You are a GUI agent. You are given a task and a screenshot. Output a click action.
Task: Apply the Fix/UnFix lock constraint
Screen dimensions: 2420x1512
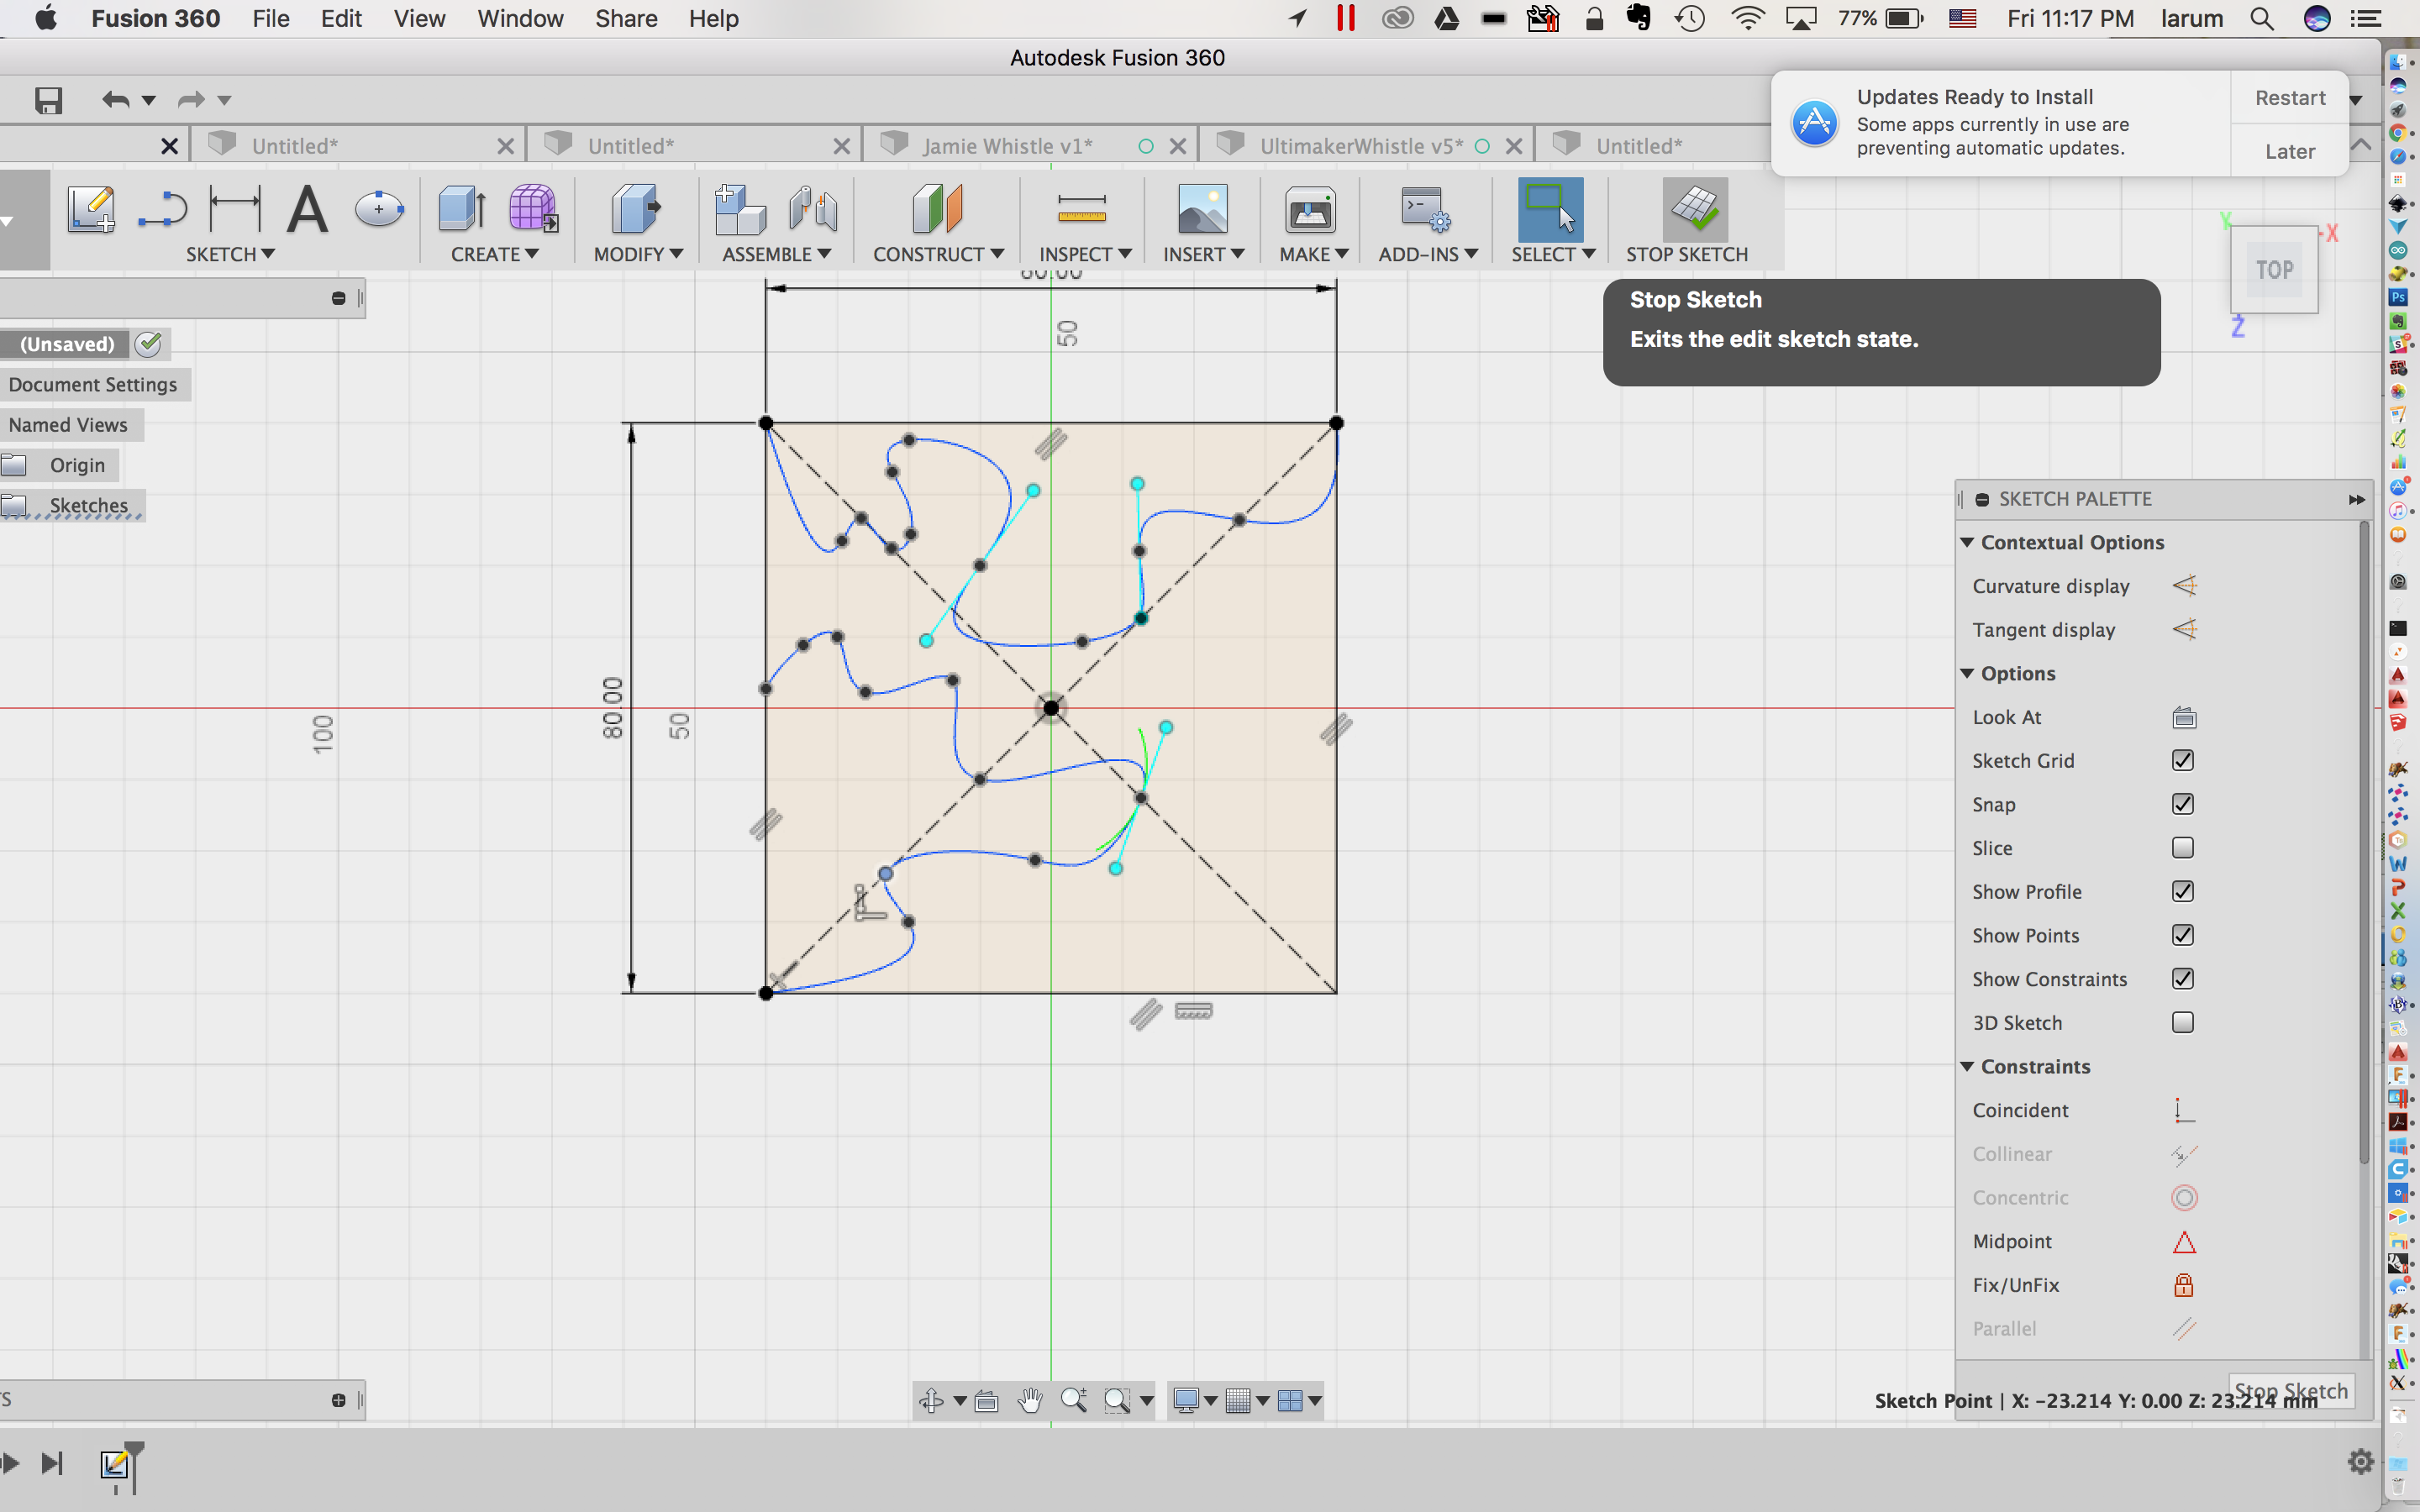[x=2184, y=1285]
